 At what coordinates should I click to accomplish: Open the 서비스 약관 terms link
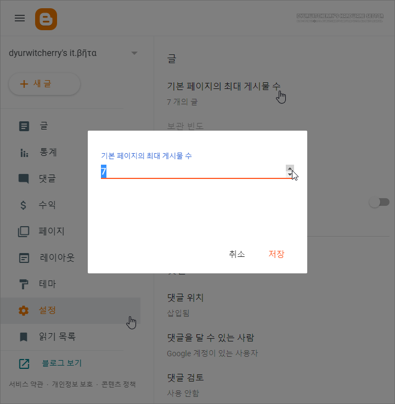26,384
